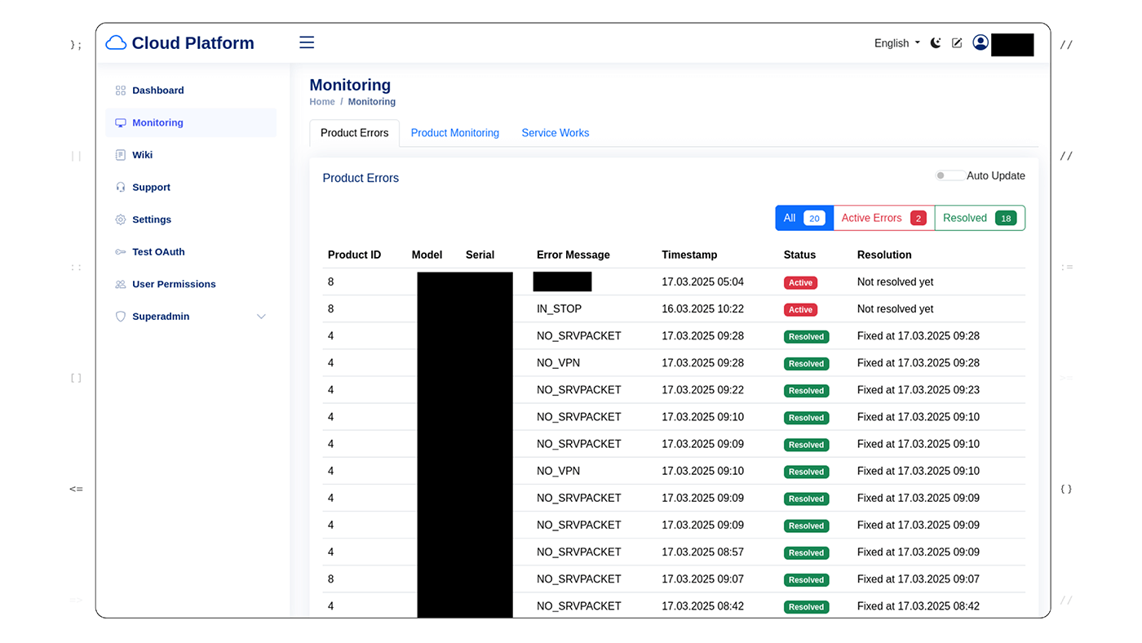Click the Product ID column header
The height and width of the screenshot is (643, 1142).
click(x=354, y=255)
